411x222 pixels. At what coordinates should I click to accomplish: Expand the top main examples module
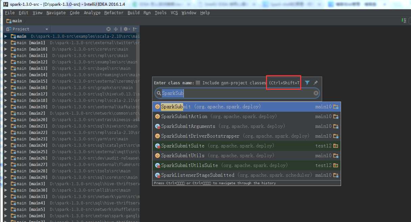pos(6,36)
